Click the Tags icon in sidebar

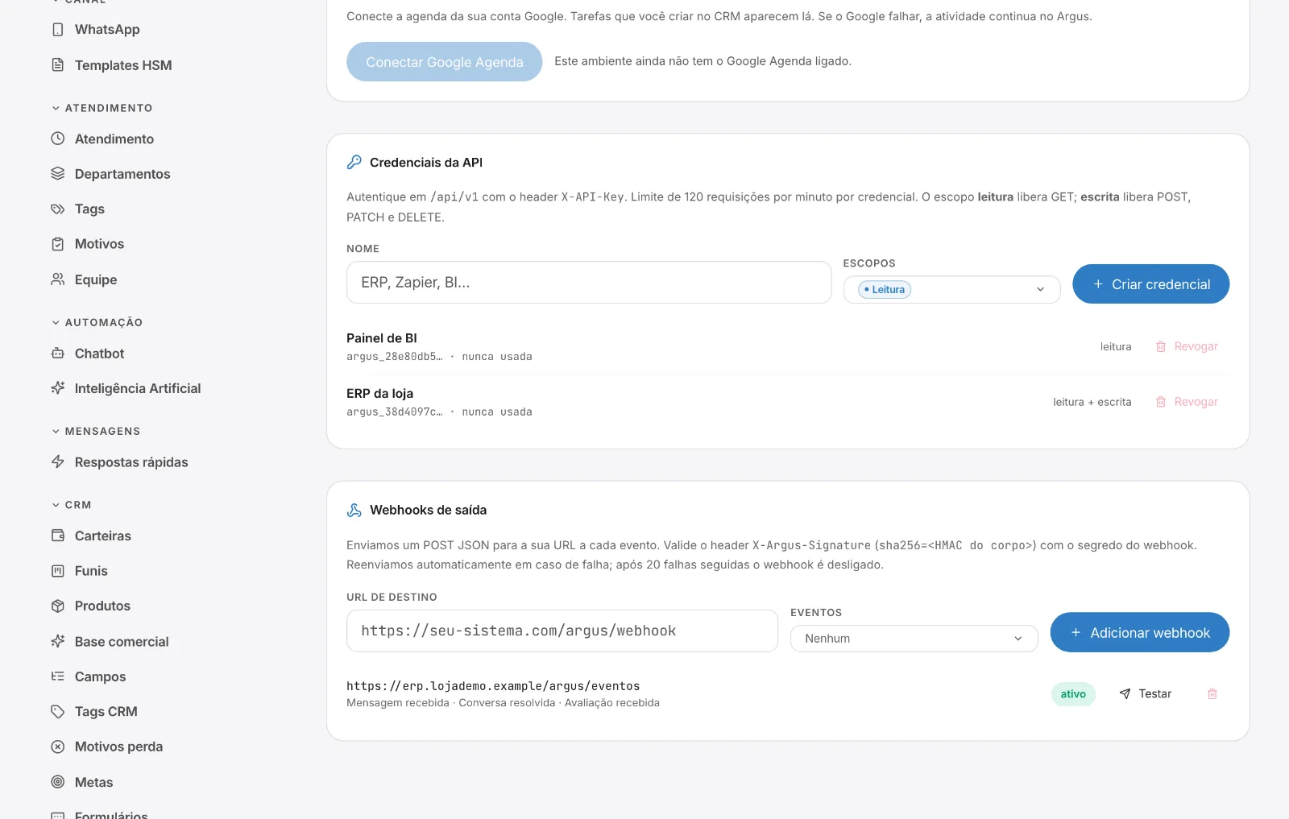(x=57, y=209)
